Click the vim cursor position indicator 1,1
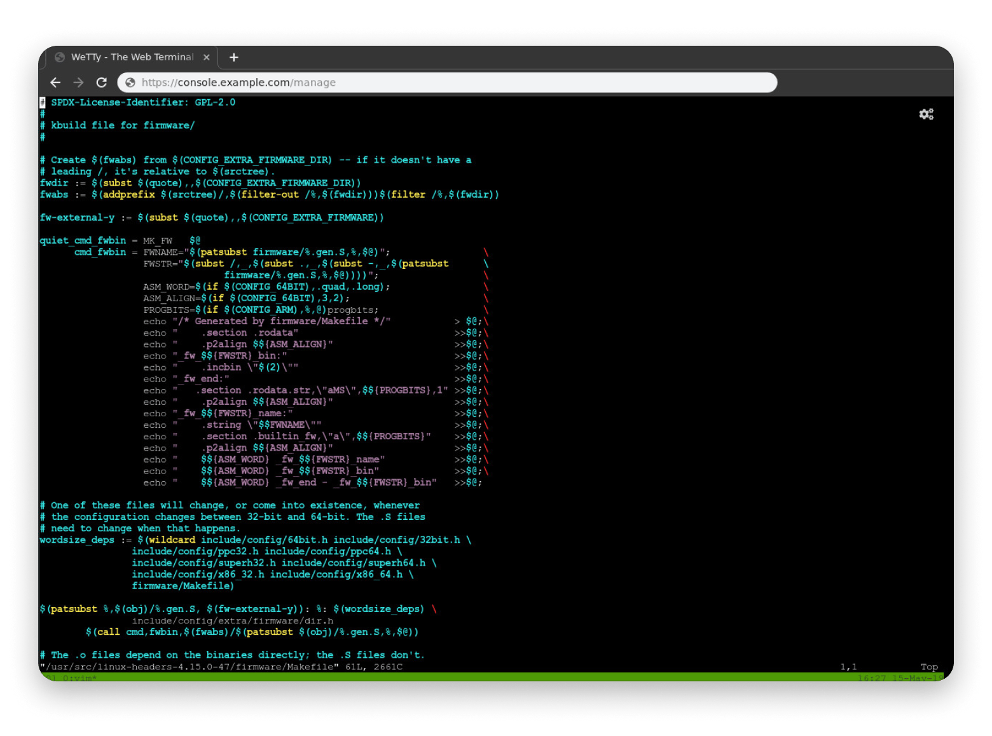 pyautogui.click(x=848, y=667)
